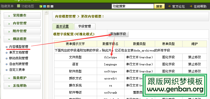
Task: Click 内容模型管理 breadcrumb text
Action: click(x=65, y=16)
